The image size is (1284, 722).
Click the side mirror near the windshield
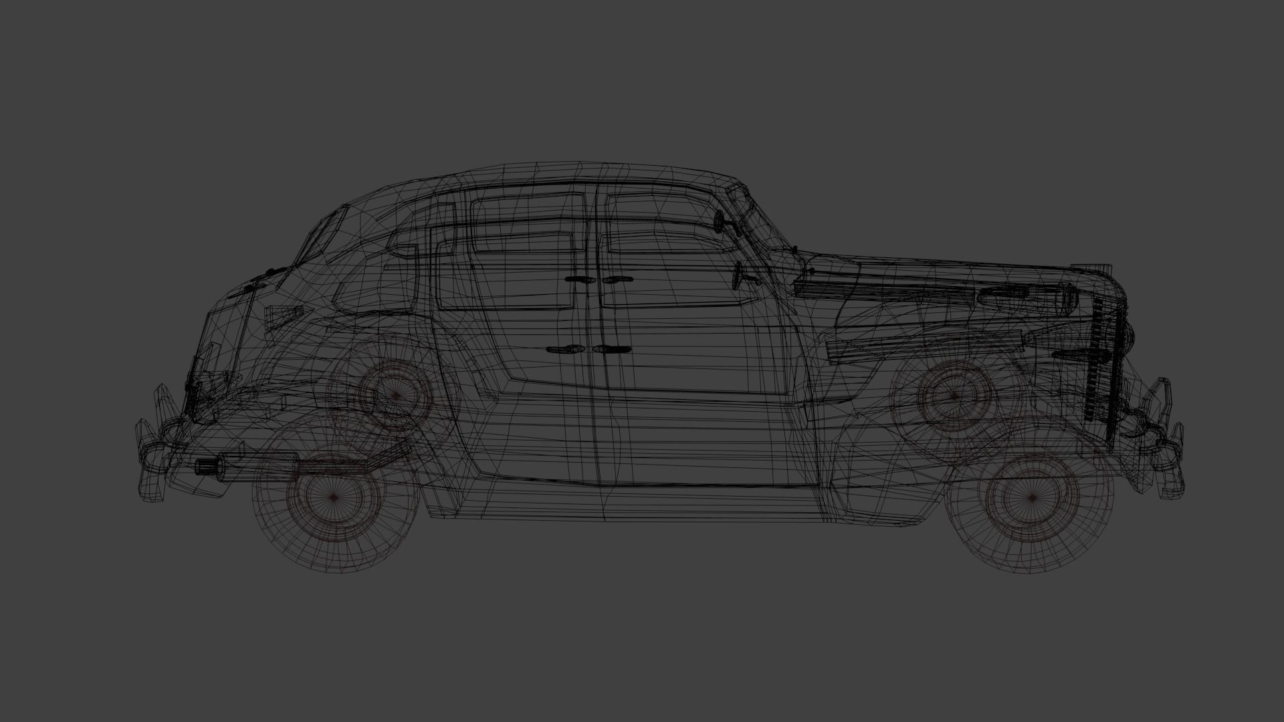[x=720, y=221]
